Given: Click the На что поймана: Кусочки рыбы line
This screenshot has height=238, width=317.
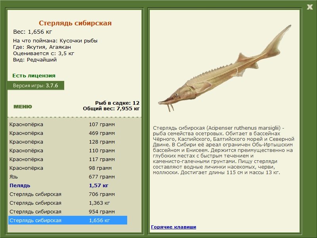Looking at the screenshot, I should [55, 41].
